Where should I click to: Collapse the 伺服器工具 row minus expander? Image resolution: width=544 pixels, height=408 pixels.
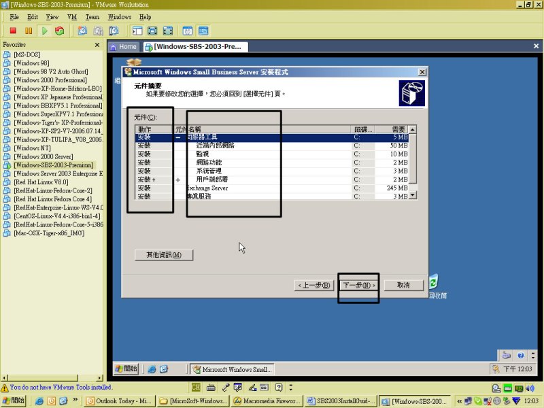178,137
